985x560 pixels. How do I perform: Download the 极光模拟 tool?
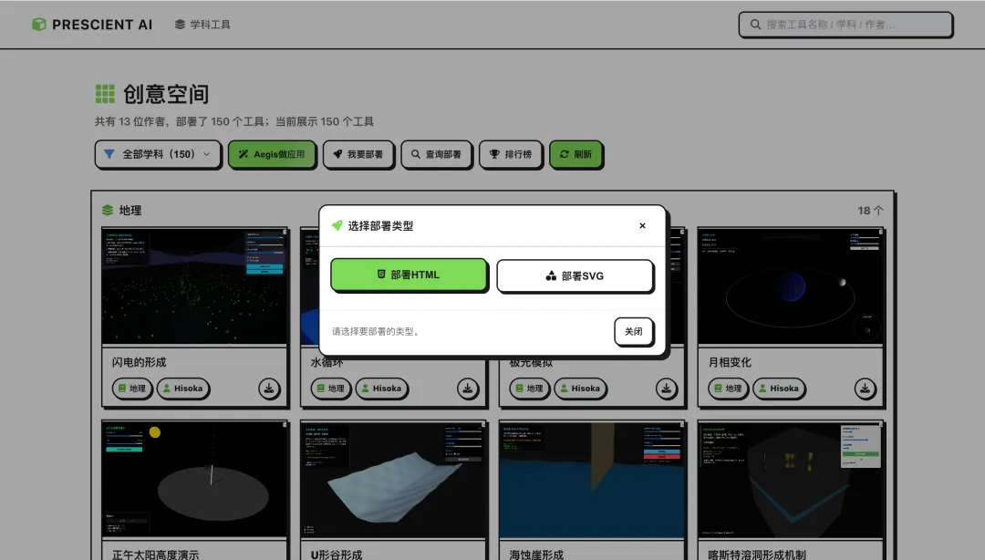pos(667,389)
